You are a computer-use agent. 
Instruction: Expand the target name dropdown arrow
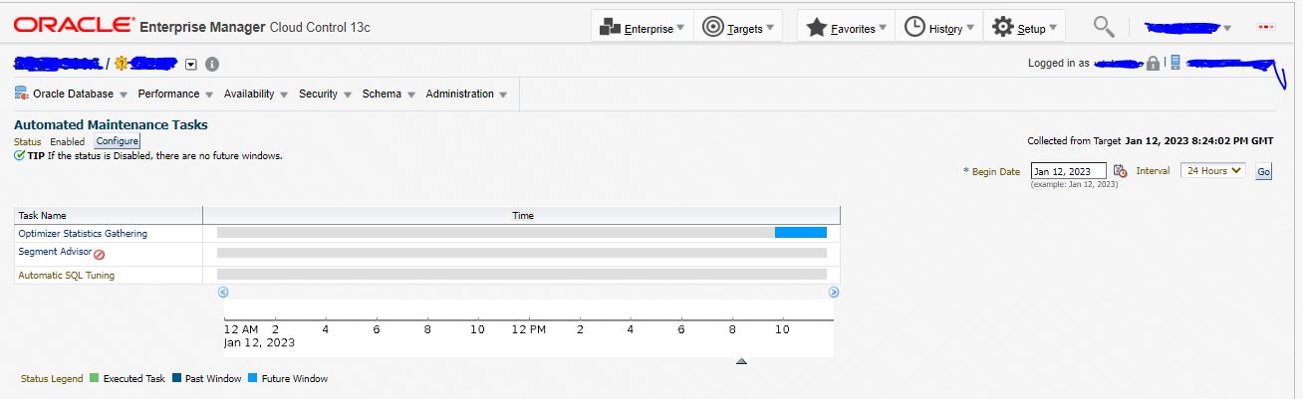[x=191, y=64]
